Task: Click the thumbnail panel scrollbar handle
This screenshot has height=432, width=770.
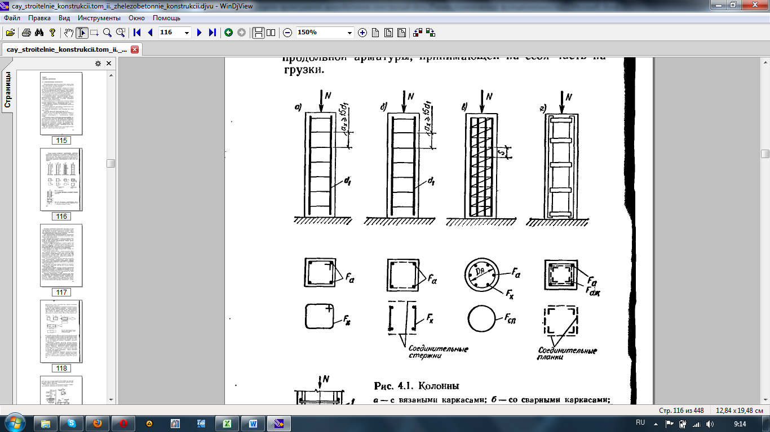Action: [x=111, y=163]
